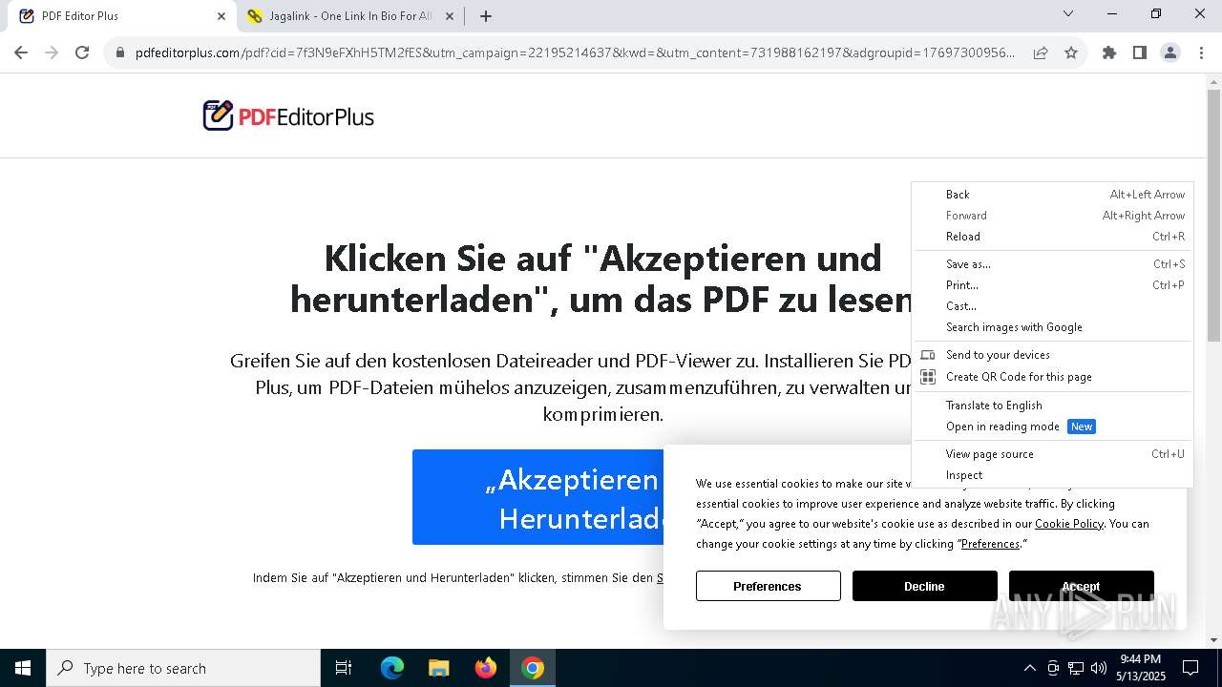This screenshot has width=1222, height=687.
Task: Open the Chrome profile avatar icon
Action: (1170, 52)
